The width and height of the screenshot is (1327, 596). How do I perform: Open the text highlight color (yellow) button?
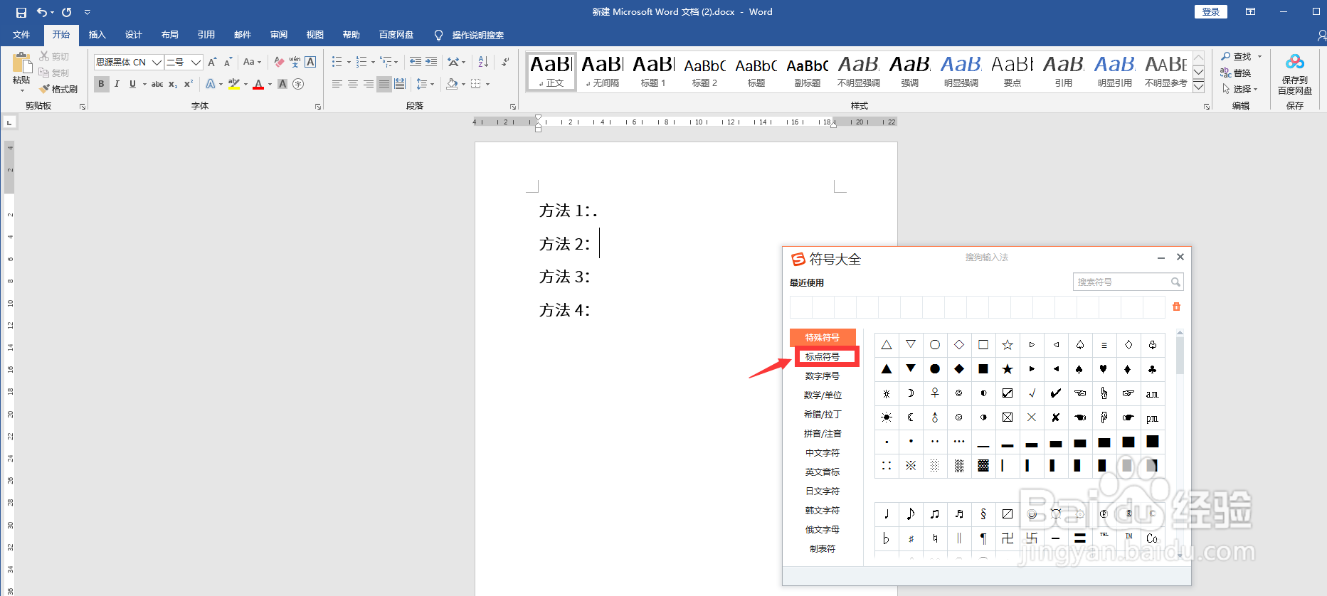pos(234,84)
